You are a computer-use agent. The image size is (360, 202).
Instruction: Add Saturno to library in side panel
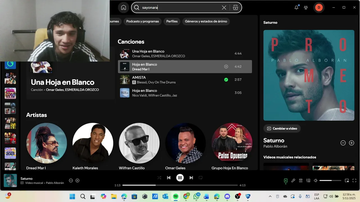(352, 143)
